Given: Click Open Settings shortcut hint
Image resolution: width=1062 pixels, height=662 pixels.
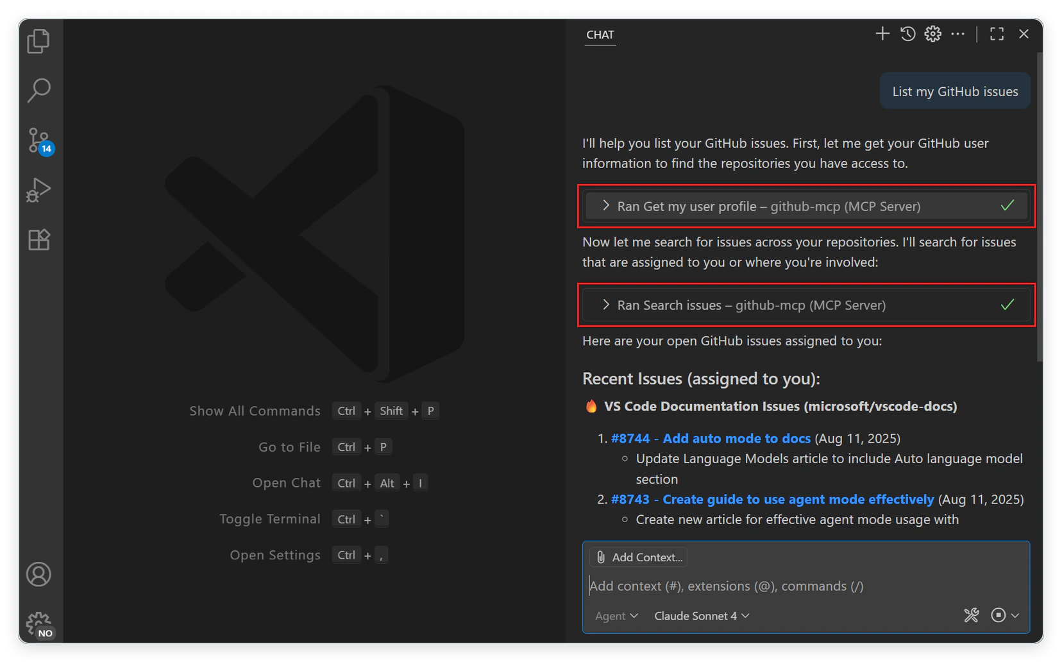Looking at the screenshot, I should click(x=309, y=555).
